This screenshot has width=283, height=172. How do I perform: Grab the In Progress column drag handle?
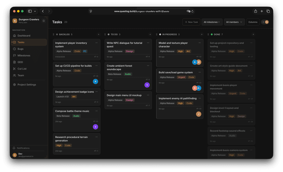[157, 34]
